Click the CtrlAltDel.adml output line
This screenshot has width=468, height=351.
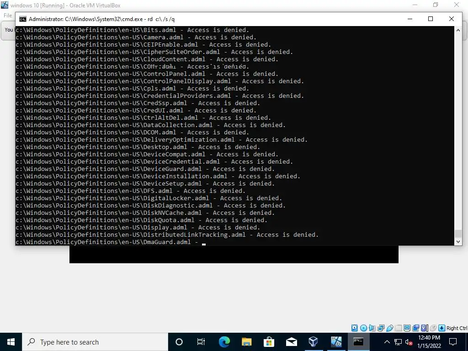pyautogui.click(x=143, y=117)
